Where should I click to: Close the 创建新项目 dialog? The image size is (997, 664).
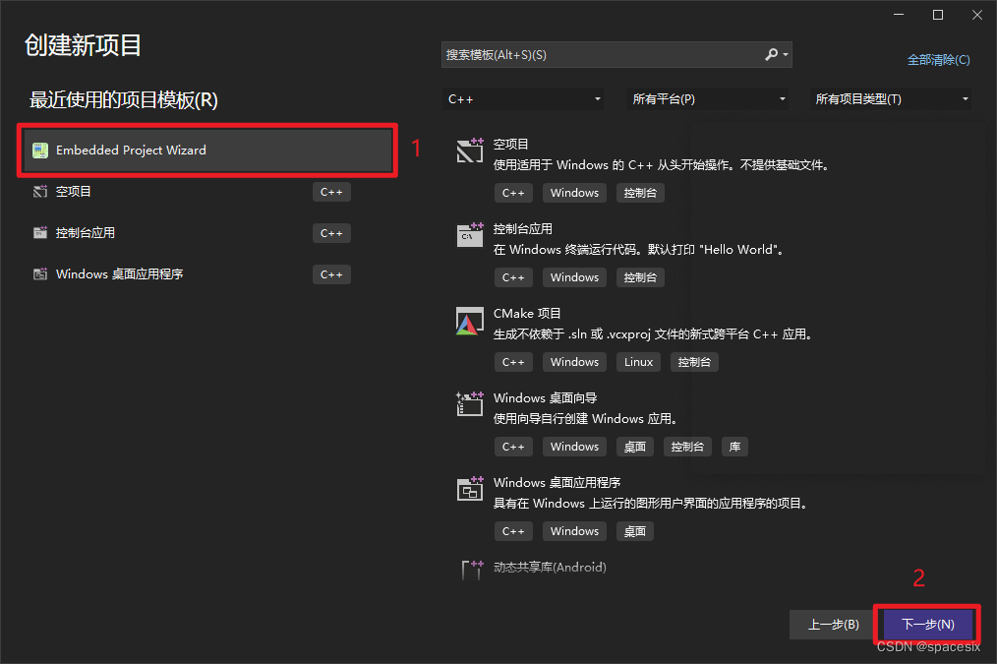[x=977, y=15]
